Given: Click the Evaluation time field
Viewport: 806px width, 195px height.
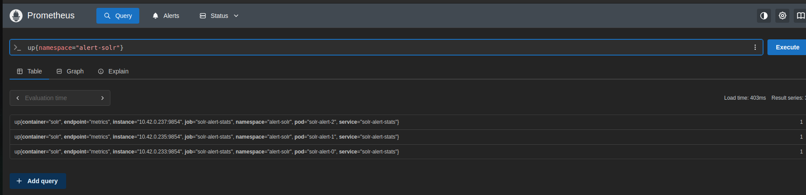Looking at the screenshot, I should (60, 98).
